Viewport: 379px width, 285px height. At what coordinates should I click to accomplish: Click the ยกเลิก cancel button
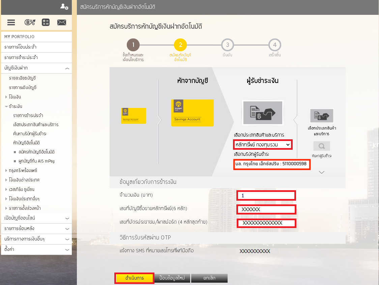click(209, 278)
